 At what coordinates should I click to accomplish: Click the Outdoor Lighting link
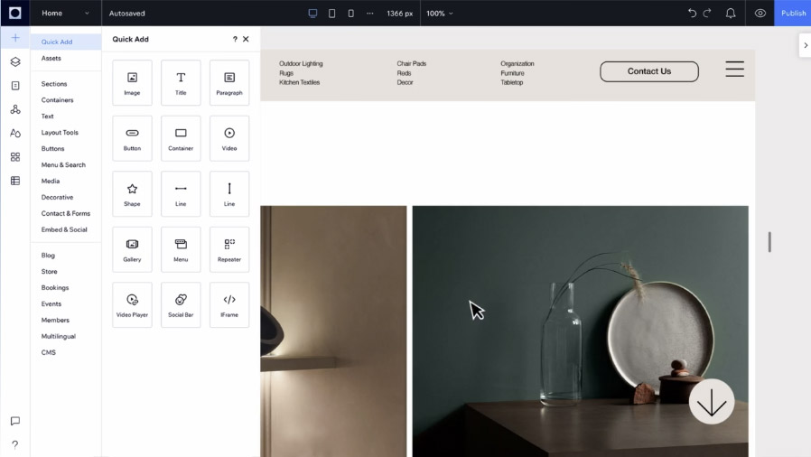tap(301, 63)
